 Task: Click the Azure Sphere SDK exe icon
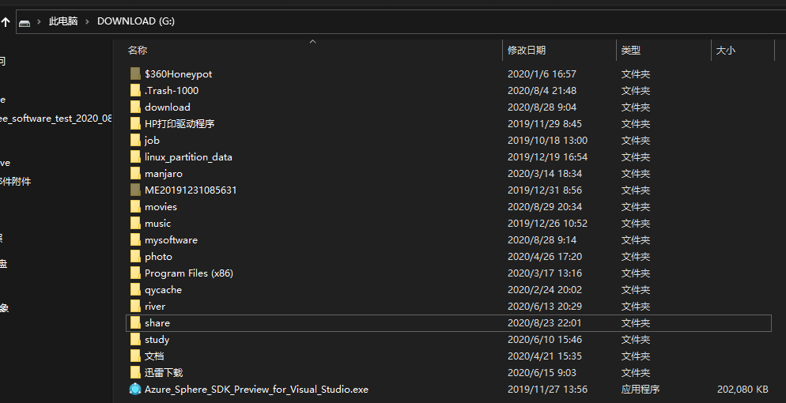135,389
